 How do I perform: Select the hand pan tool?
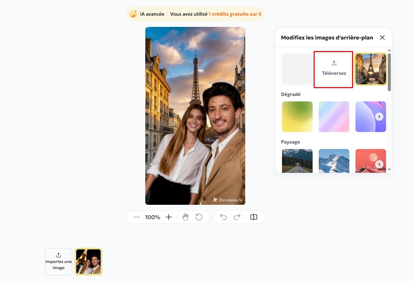[185, 217]
